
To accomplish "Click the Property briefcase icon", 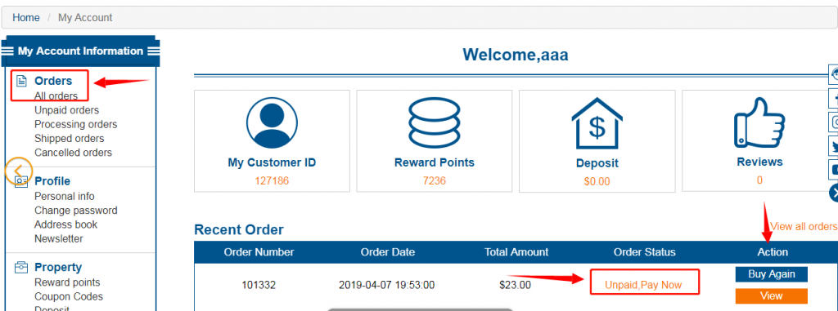I will [21, 267].
